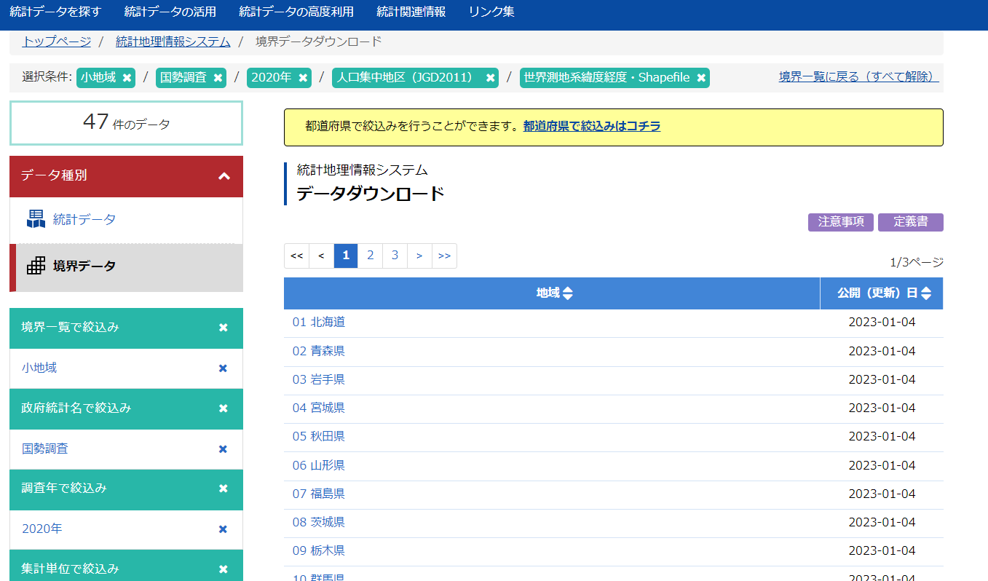Clear the 政府統計名で絞込み sidebar header filter

click(224, 408)
